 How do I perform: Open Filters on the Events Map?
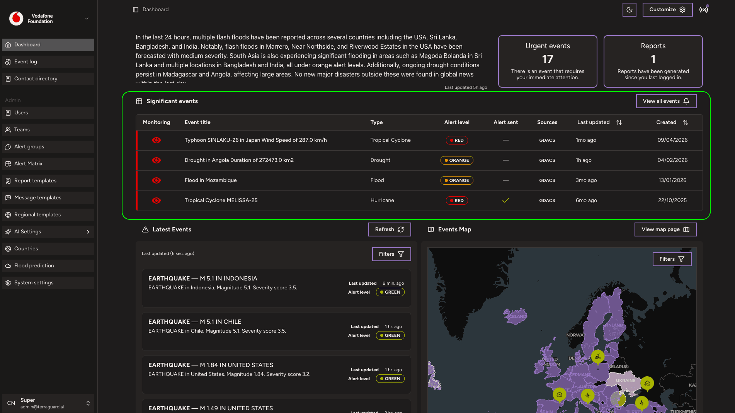[672, 259]
